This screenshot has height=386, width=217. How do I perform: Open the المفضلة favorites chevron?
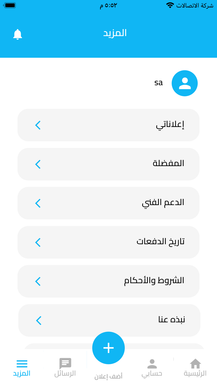tap(38, 164)
